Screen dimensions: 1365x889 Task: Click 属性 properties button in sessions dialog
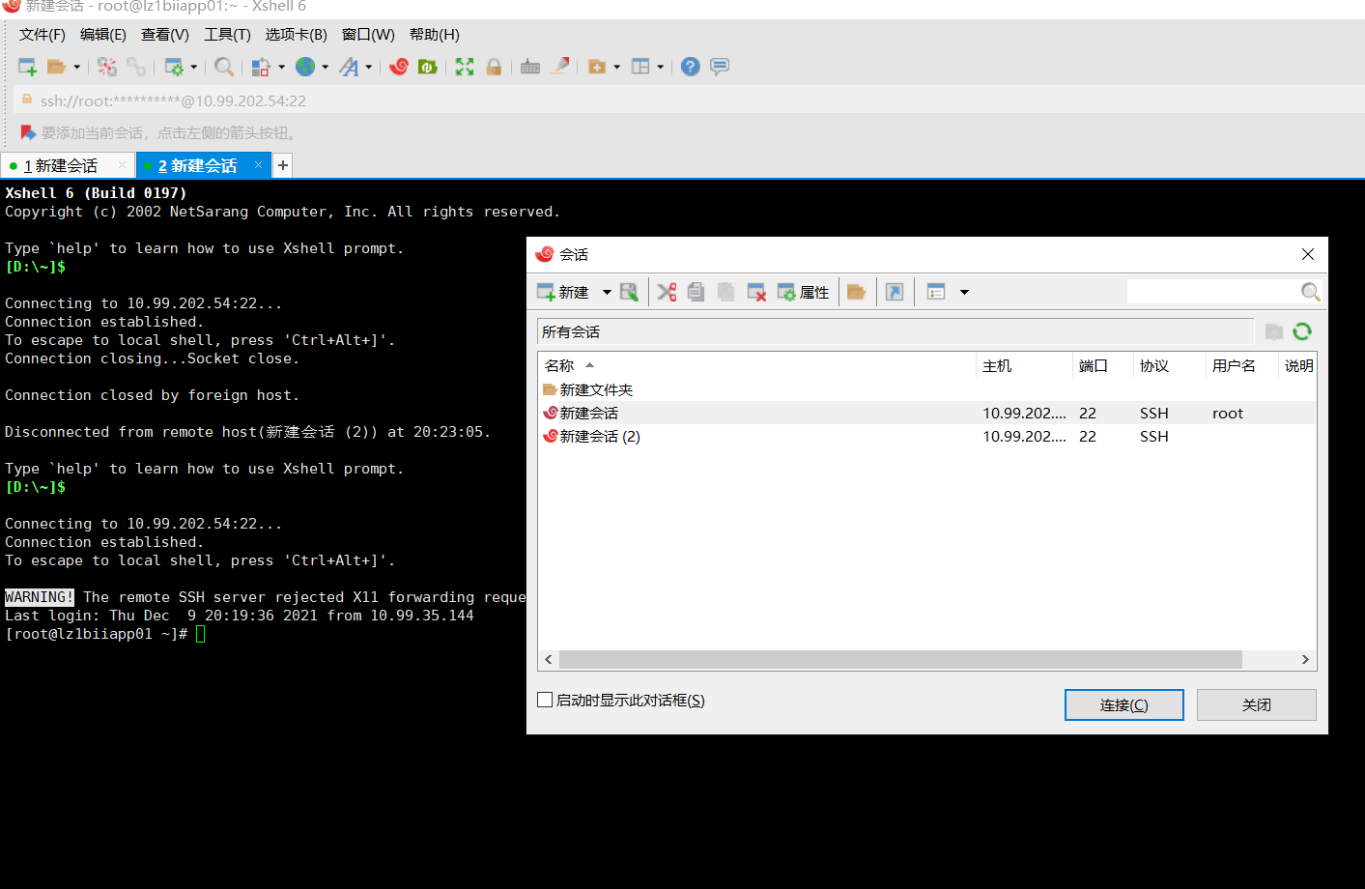click(804, 292)
